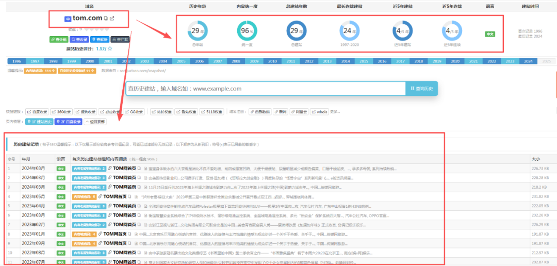Image resolution: width=557 pixels, height=266 pixels.
Task: Click the 返回顶部 button
Action: 94,122
